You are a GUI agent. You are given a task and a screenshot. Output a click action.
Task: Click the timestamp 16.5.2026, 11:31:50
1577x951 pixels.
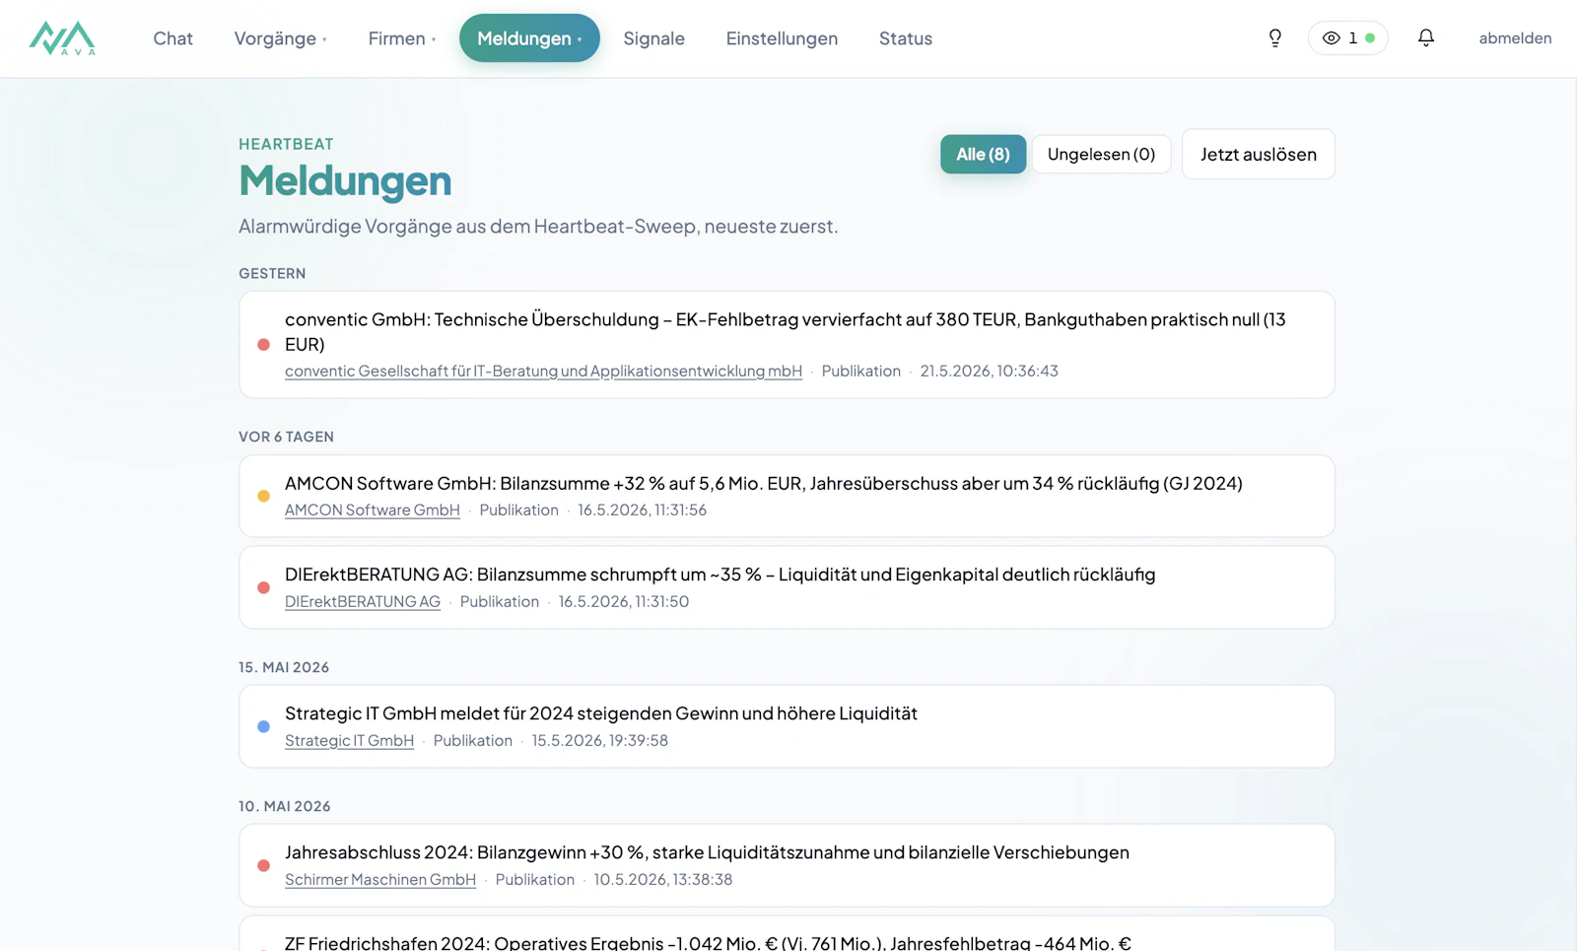624,602
